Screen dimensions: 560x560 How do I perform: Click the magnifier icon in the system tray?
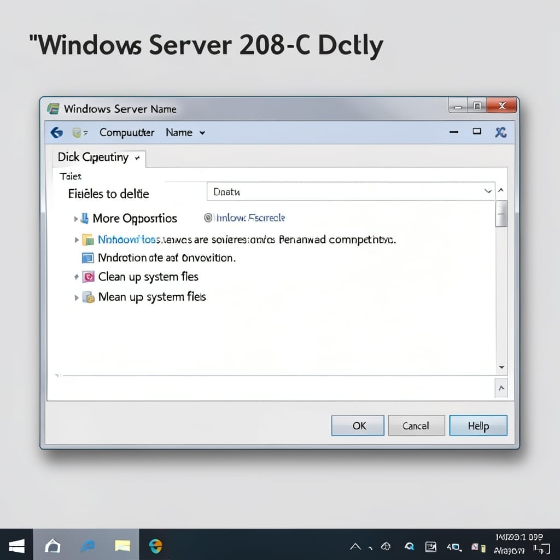[409, 546]
